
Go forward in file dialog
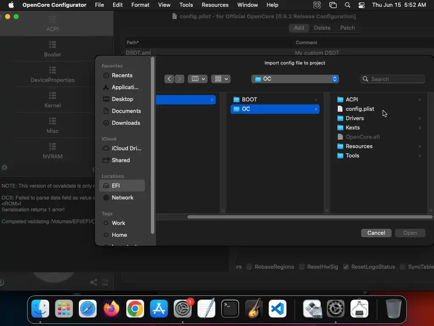179,79
